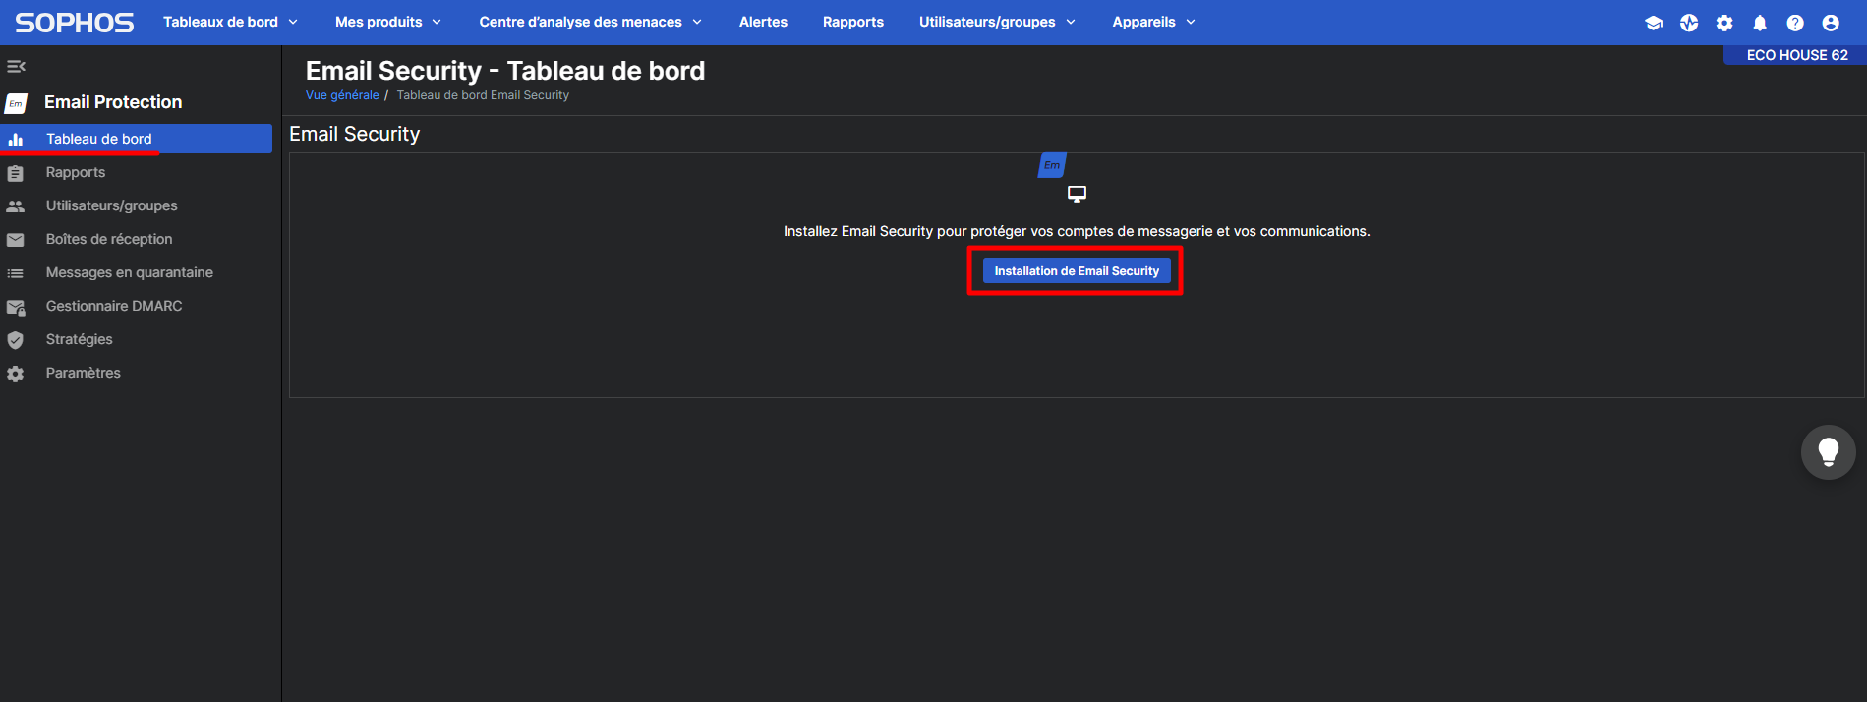The height and width of the screenshot is (702, 1867).
Task: Expand the Tableaux de bord dropdown
Action: point(230,22)
